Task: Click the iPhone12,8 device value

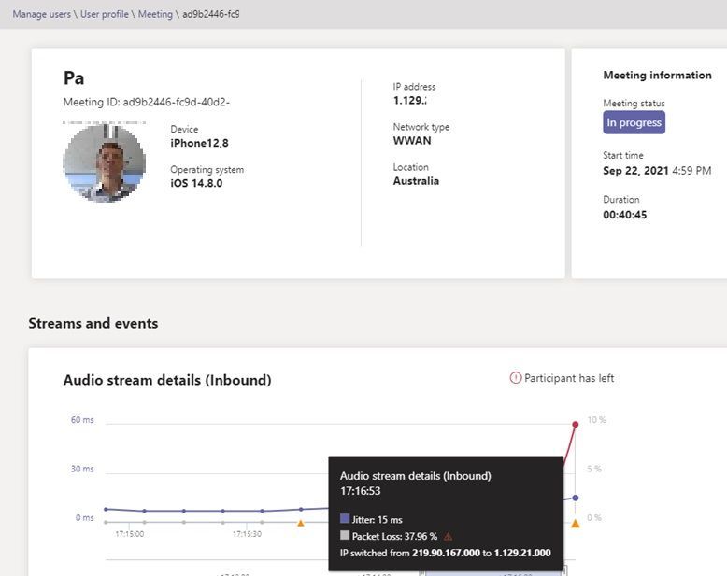Action: [x=199, y=143]
